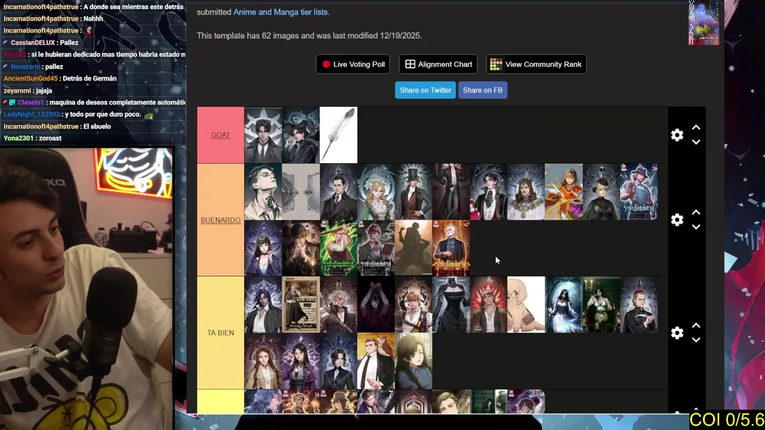Viewport: 765px width, 430px height.
Task: View Community Rank
Action: click(x=536, y=64)
